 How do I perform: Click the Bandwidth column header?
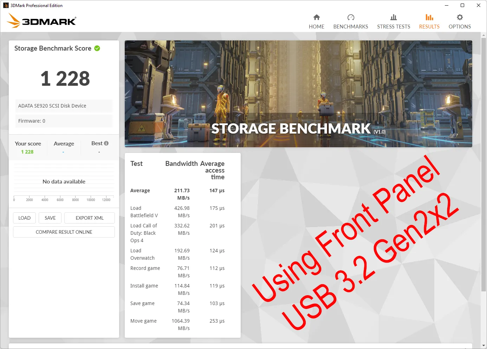[182, 163]
